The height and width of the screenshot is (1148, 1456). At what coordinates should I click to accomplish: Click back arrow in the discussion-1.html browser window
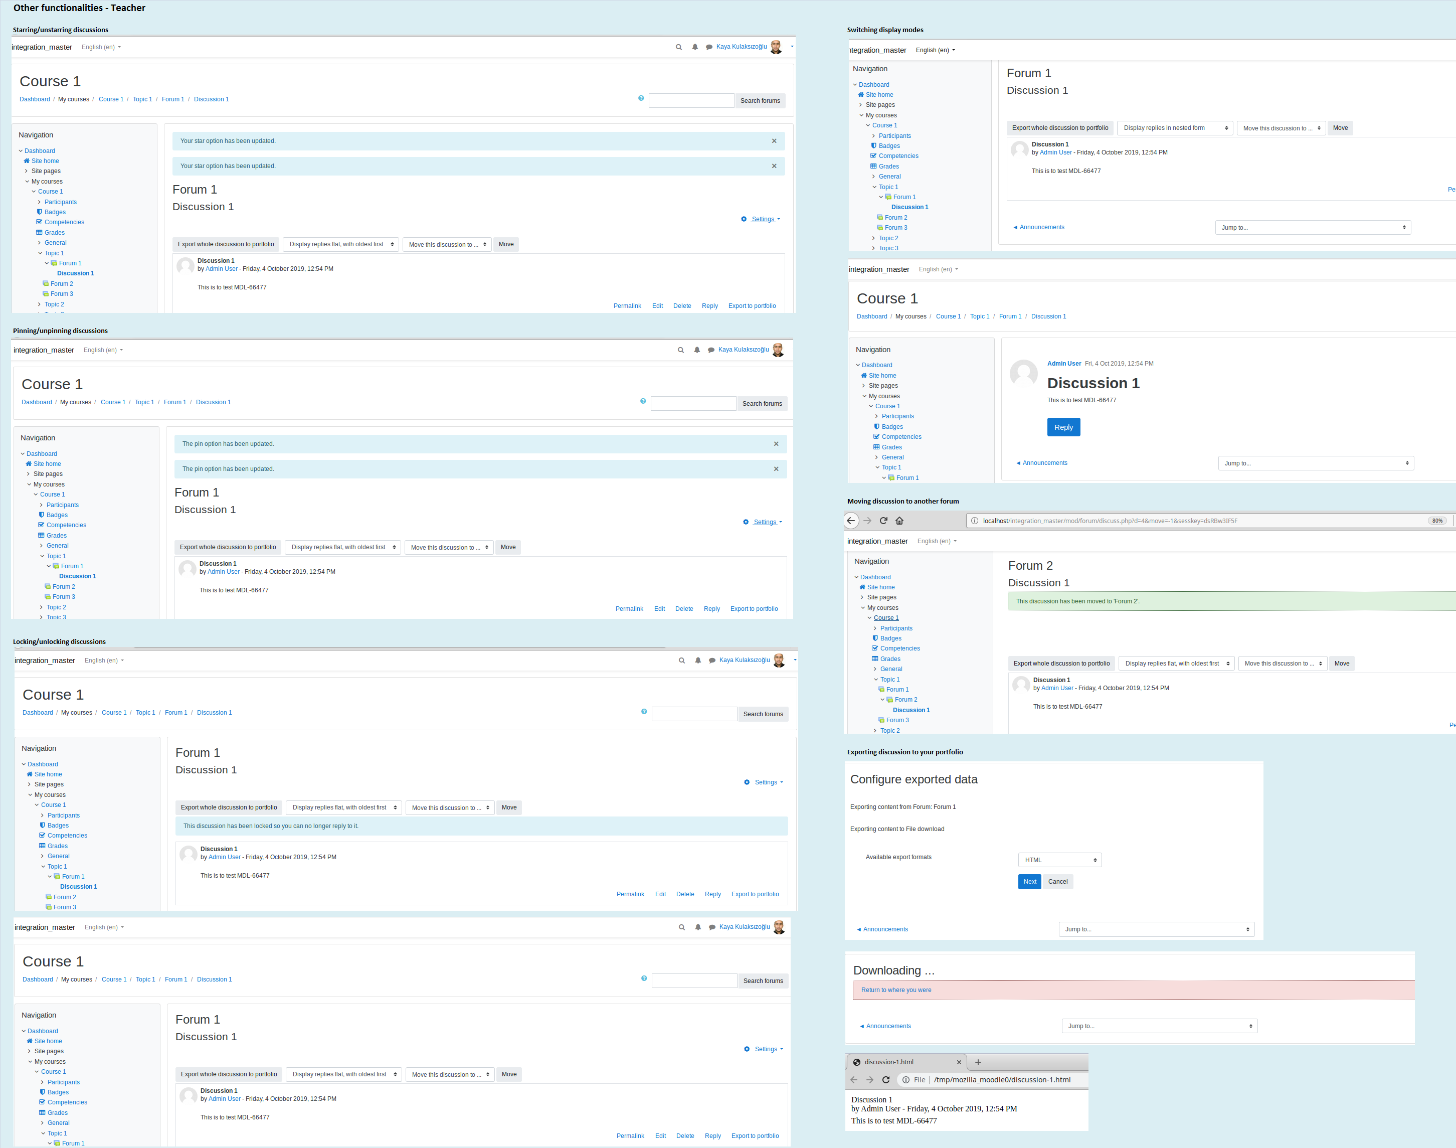pos(854,1079)
